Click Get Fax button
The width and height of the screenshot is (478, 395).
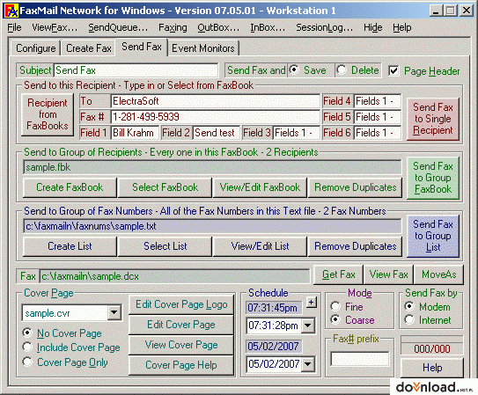click(x=338, y=274)
